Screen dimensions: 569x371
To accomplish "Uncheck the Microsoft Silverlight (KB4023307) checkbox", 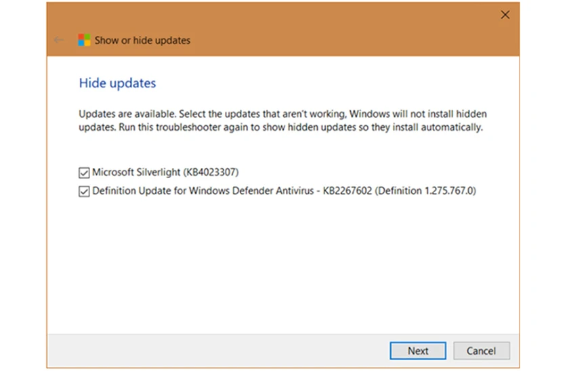I will [x=84, y=173].
